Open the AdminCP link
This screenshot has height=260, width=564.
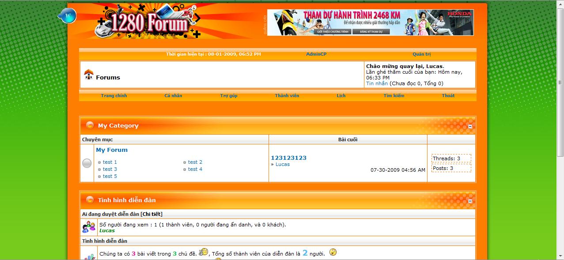coord(316,54)
